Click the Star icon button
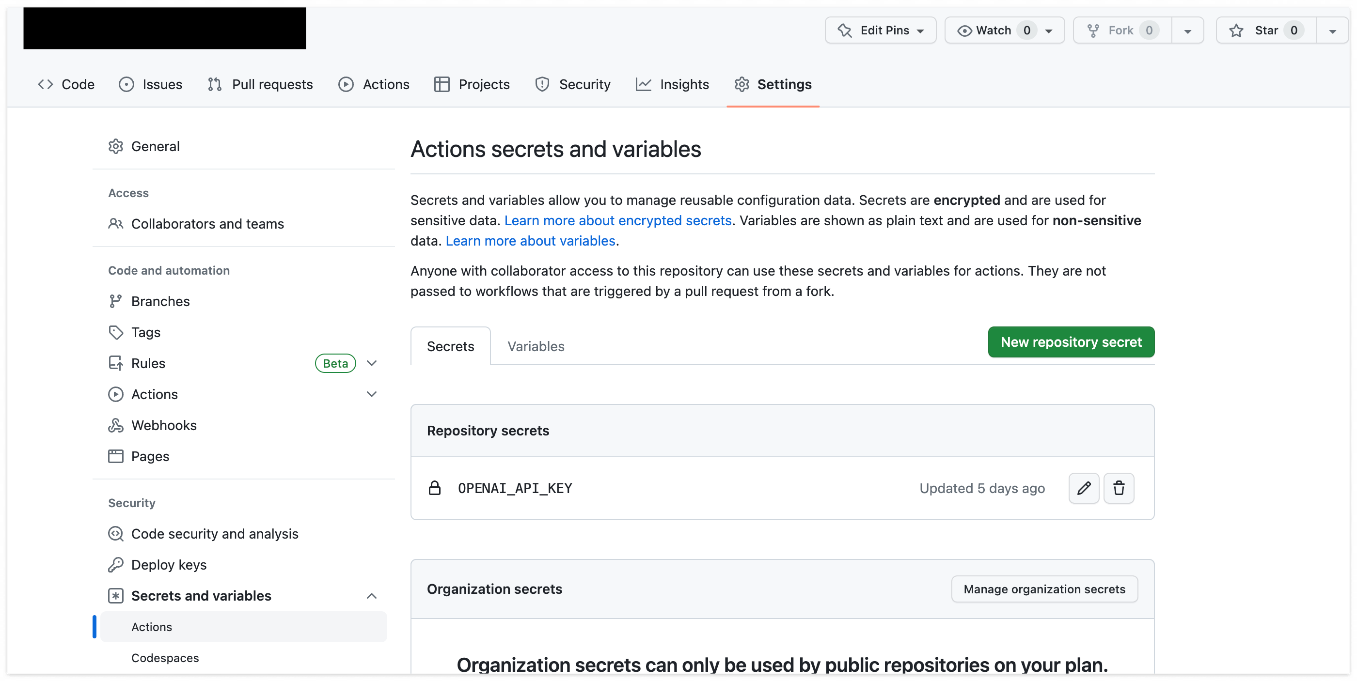This screenshot has height=681, width=1357. pyautogui.click(x=1236, y=31)
